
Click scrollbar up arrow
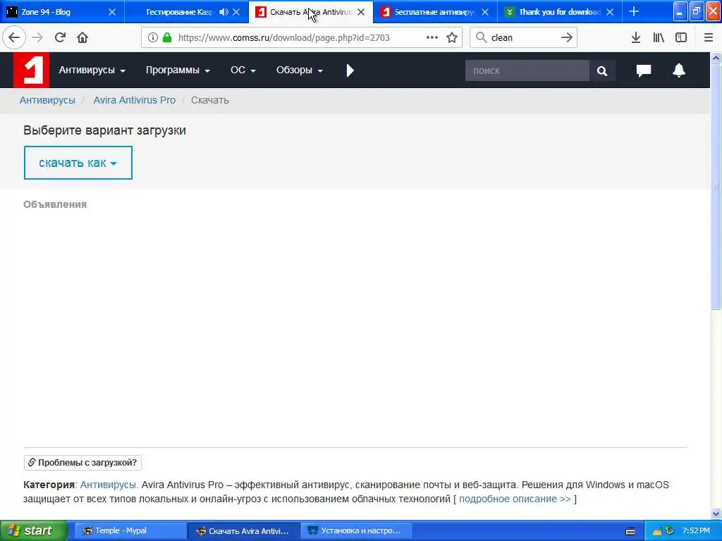pyautogui.click(x=716, y=58)
